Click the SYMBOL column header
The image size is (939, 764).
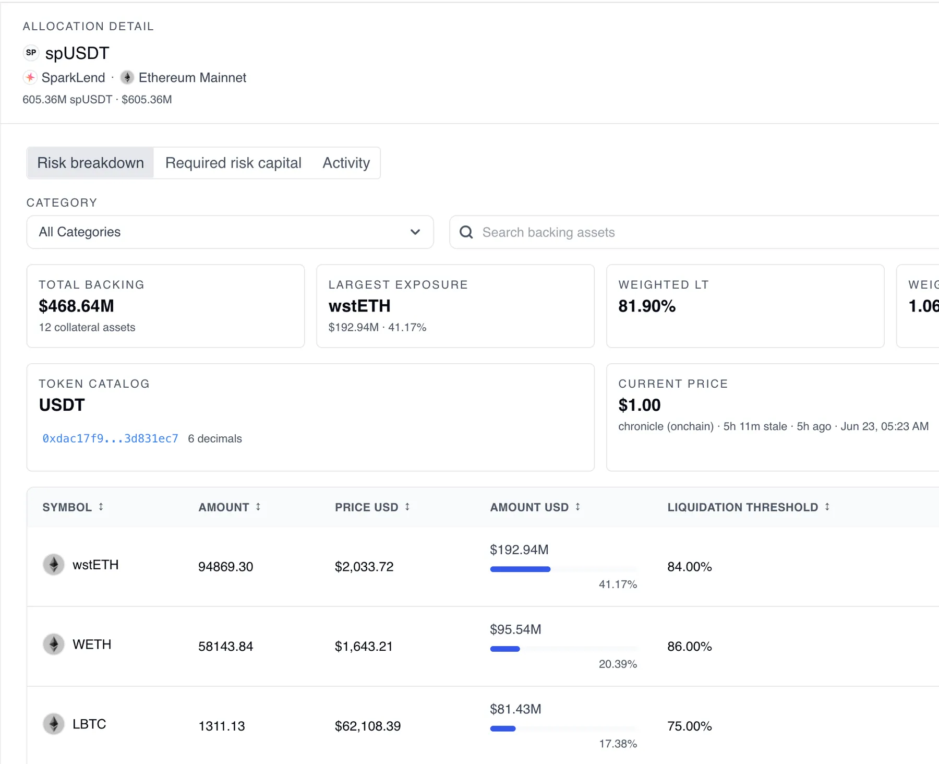pos(67,507)
